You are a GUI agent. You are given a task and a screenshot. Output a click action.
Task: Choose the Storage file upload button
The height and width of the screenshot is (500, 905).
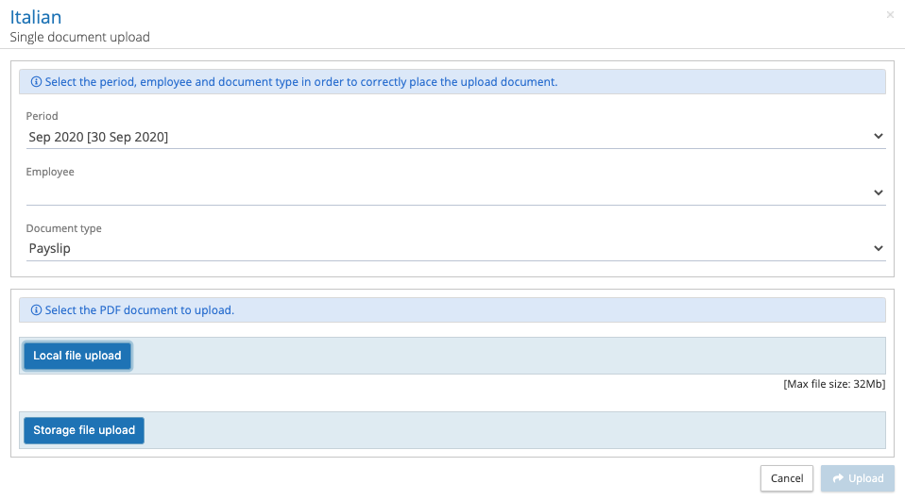click(x=84, y=430)
